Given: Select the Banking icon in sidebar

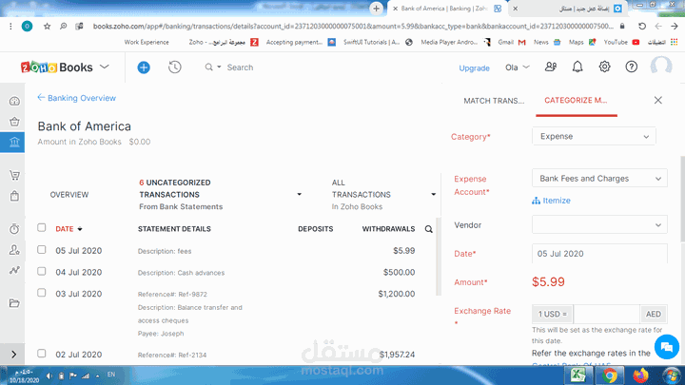Looking at the screenshot, I should pyautogui.click(x=14, y=143).
